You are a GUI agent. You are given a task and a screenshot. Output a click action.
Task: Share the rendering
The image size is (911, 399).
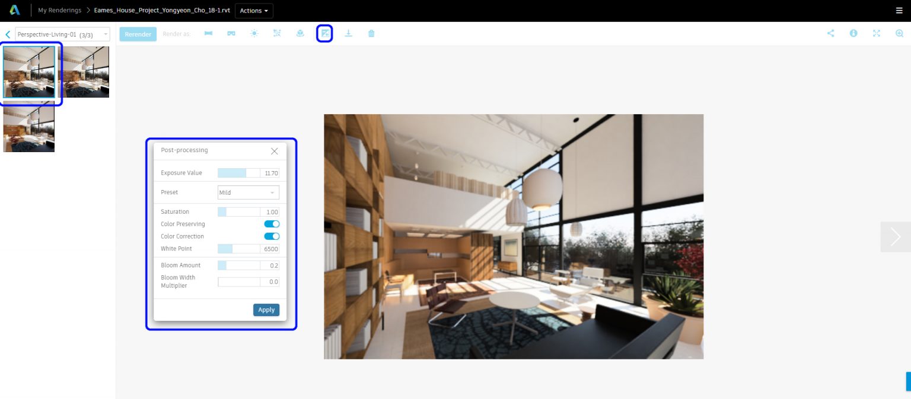(830, 33)
